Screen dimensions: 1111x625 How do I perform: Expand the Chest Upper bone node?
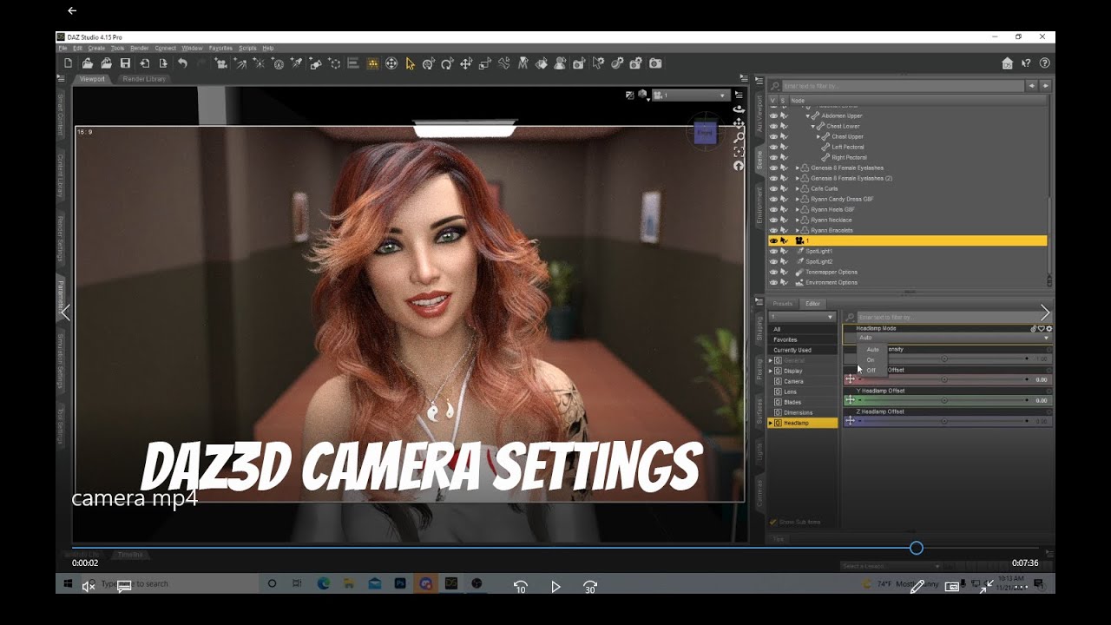coord(818,136)
